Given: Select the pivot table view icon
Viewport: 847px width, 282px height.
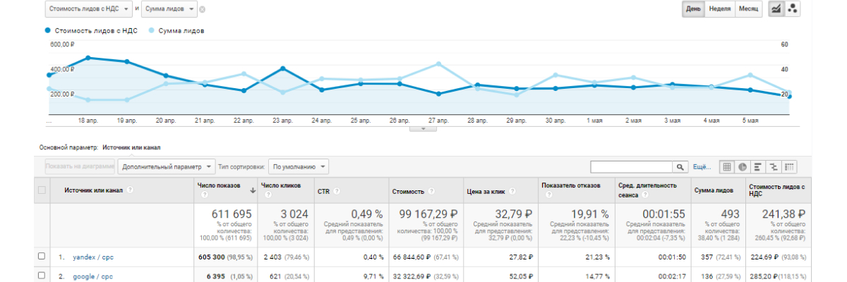Looking at the screenshot, I should click(789, 167).
